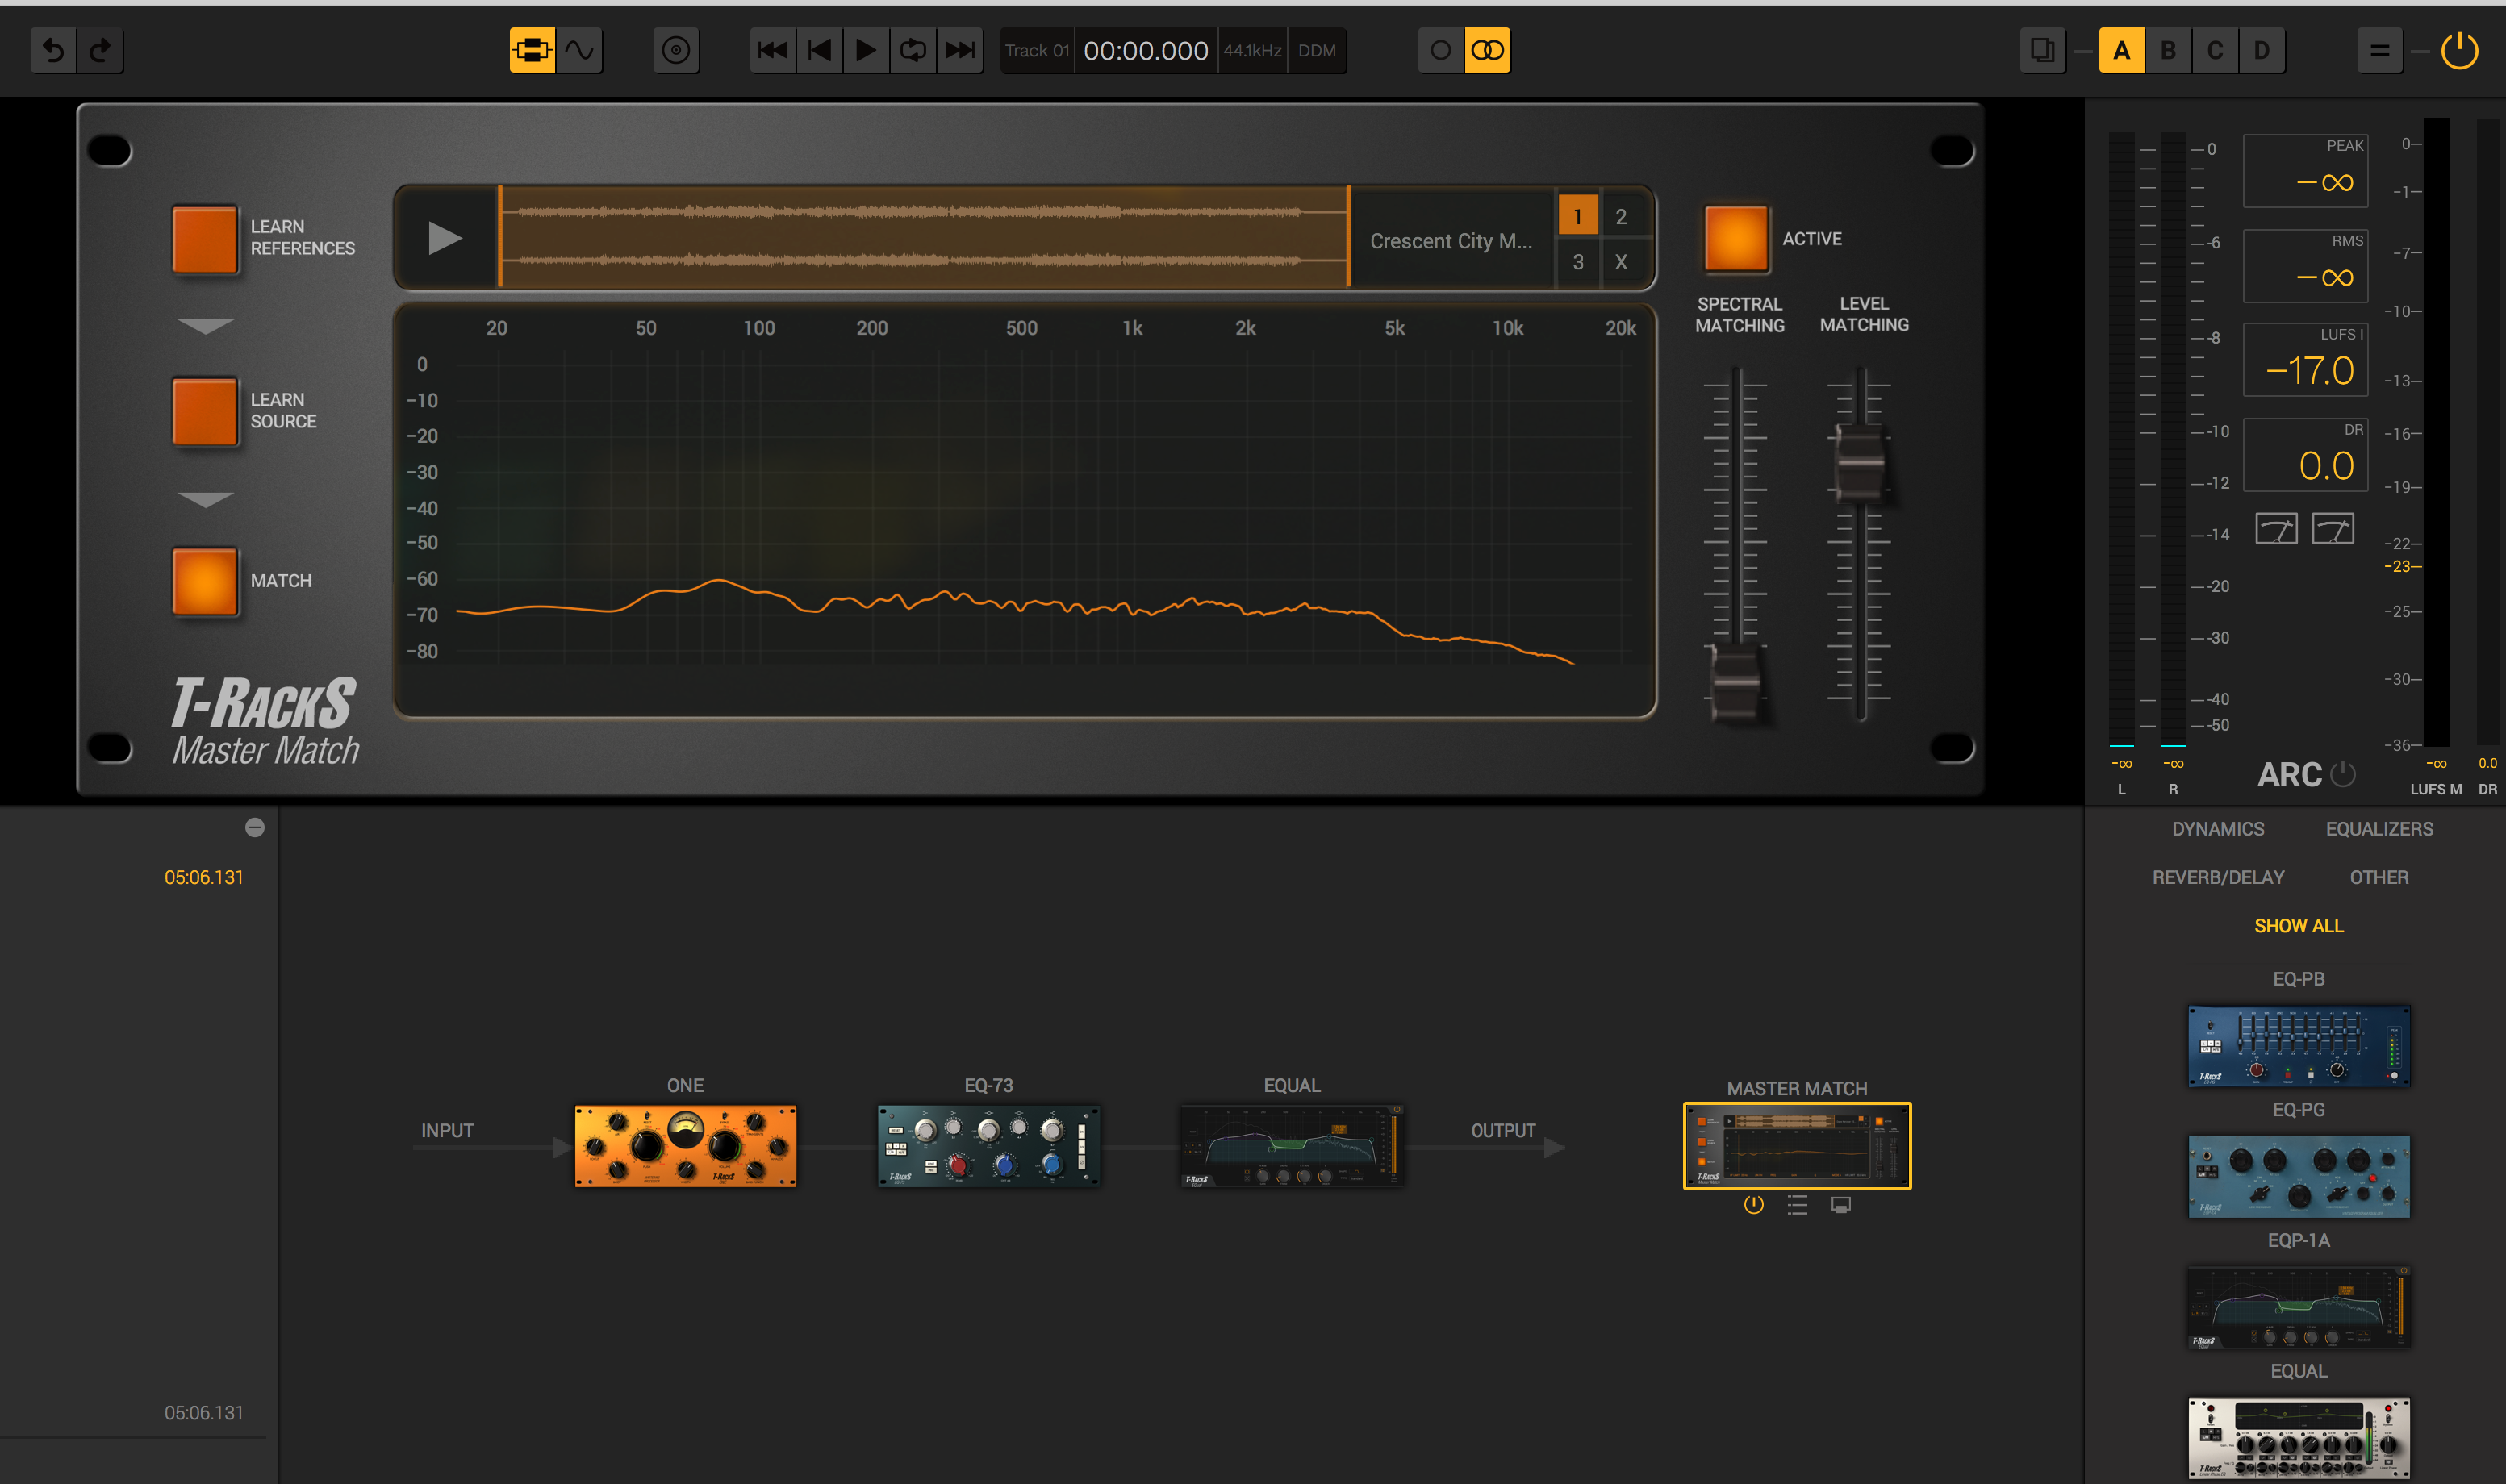Click Show All modules
Image resolution: width=2506 pixels, height=1484 pixels.
coord(2299,926)
